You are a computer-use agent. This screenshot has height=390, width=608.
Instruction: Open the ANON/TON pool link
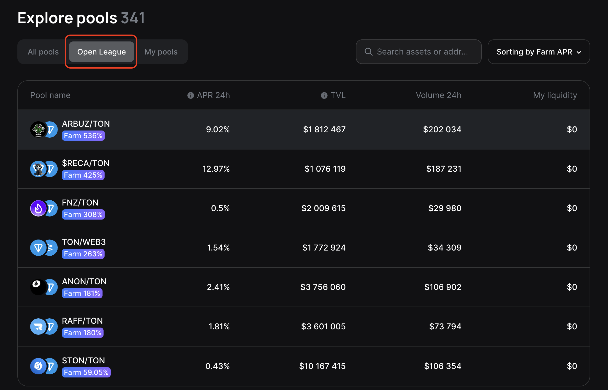pos(84,281)
